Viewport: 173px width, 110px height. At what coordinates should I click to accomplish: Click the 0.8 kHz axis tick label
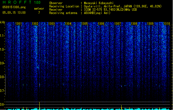click(2, 77)
